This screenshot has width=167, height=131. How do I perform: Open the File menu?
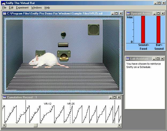(x=4, y=8)
